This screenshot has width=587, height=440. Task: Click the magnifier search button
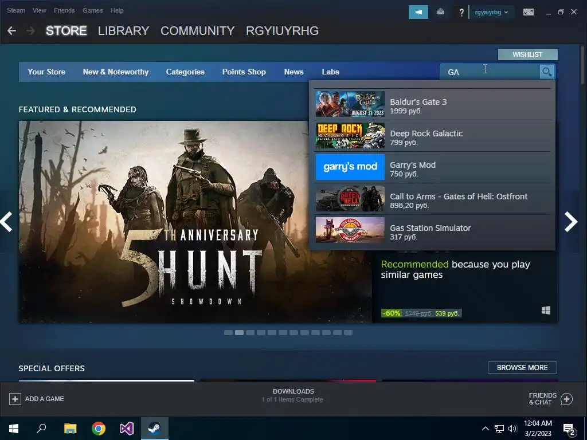pyautogui.click(x=547, y=72)
